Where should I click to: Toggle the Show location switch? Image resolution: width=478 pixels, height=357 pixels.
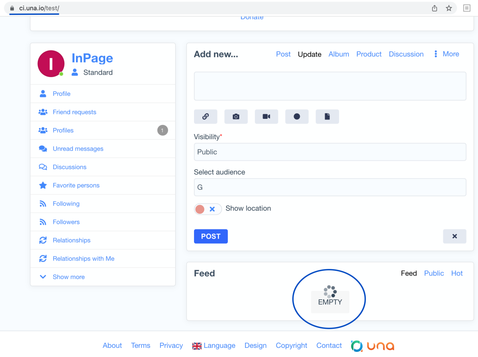click(208, 209)
